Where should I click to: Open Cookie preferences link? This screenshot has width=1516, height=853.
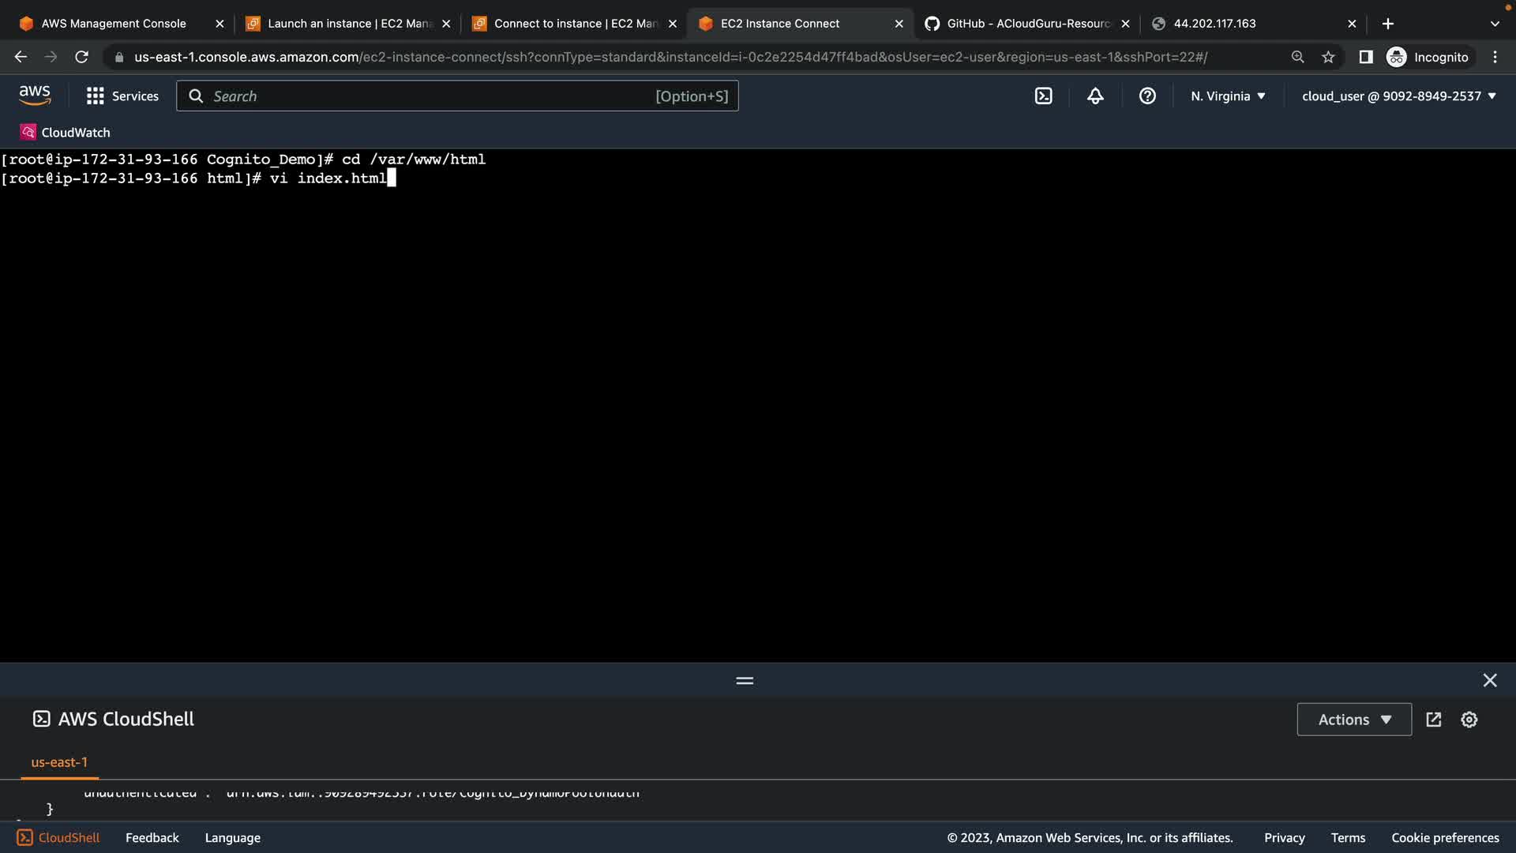[1444, 838]
